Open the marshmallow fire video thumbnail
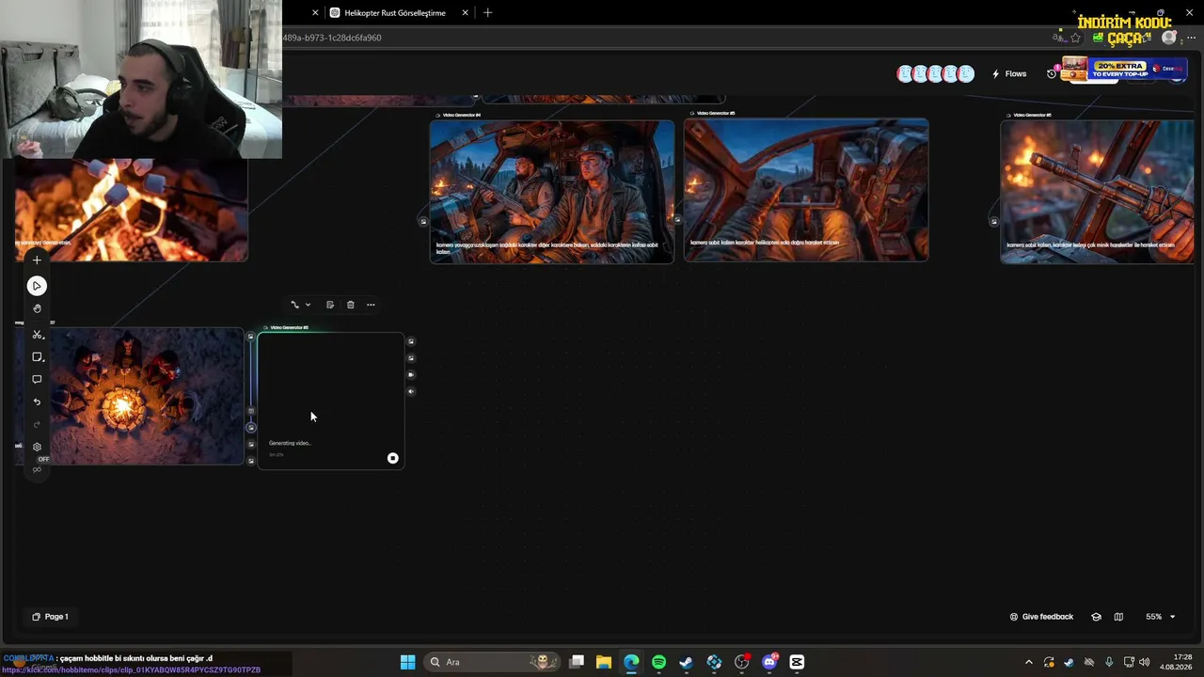1204x677 pixels. (131, 210)
